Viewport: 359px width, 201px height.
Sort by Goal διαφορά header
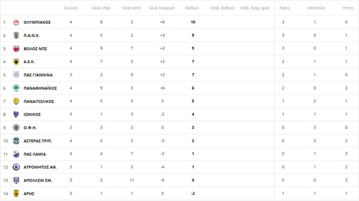(x=162, y=8)
